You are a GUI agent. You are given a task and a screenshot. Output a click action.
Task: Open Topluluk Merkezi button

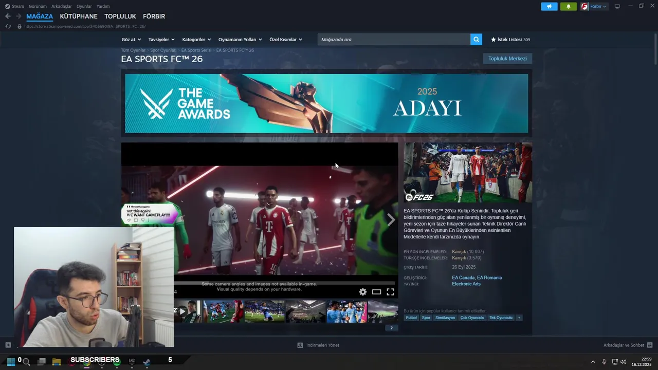507,59
